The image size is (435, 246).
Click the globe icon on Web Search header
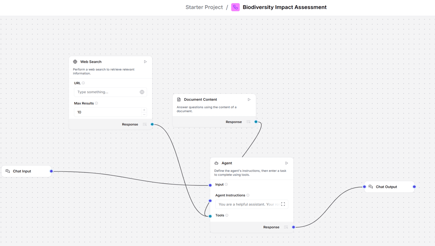point(75,61)
